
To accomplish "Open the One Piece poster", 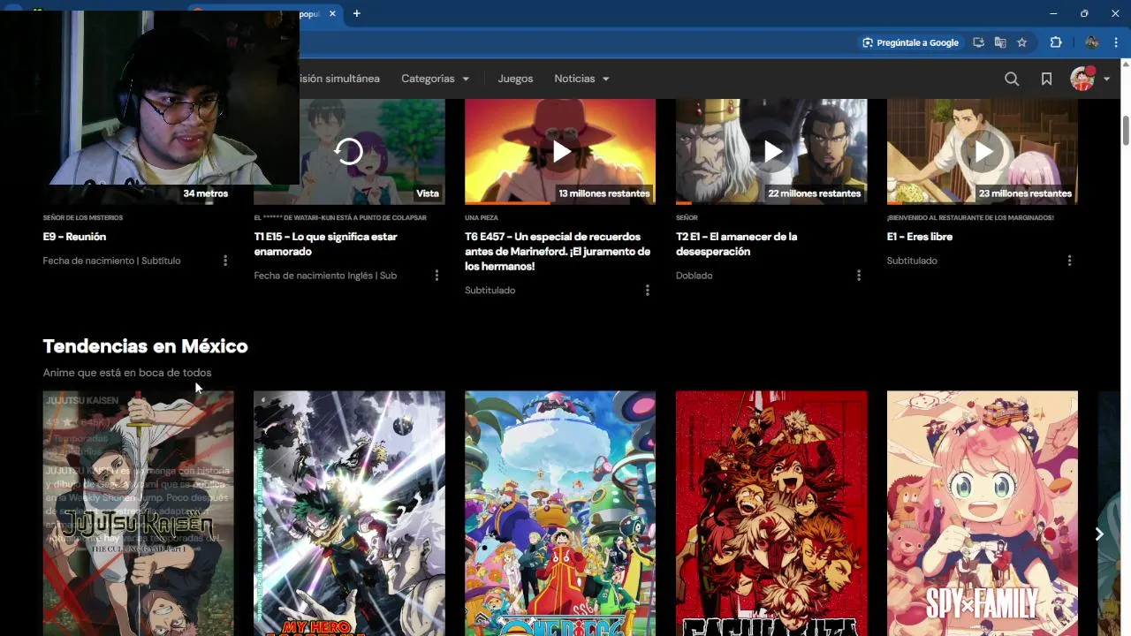I will point(560,513).
